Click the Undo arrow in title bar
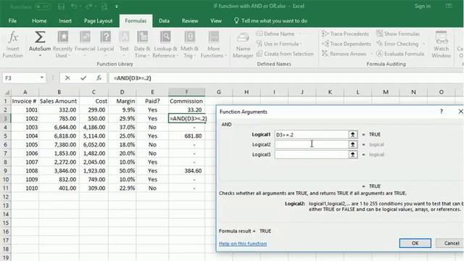The height and width of the screenshot is (261, 464). pyautogui.click(x=74, y=7)
